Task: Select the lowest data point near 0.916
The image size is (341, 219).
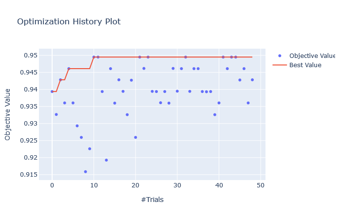Action: 85,172
